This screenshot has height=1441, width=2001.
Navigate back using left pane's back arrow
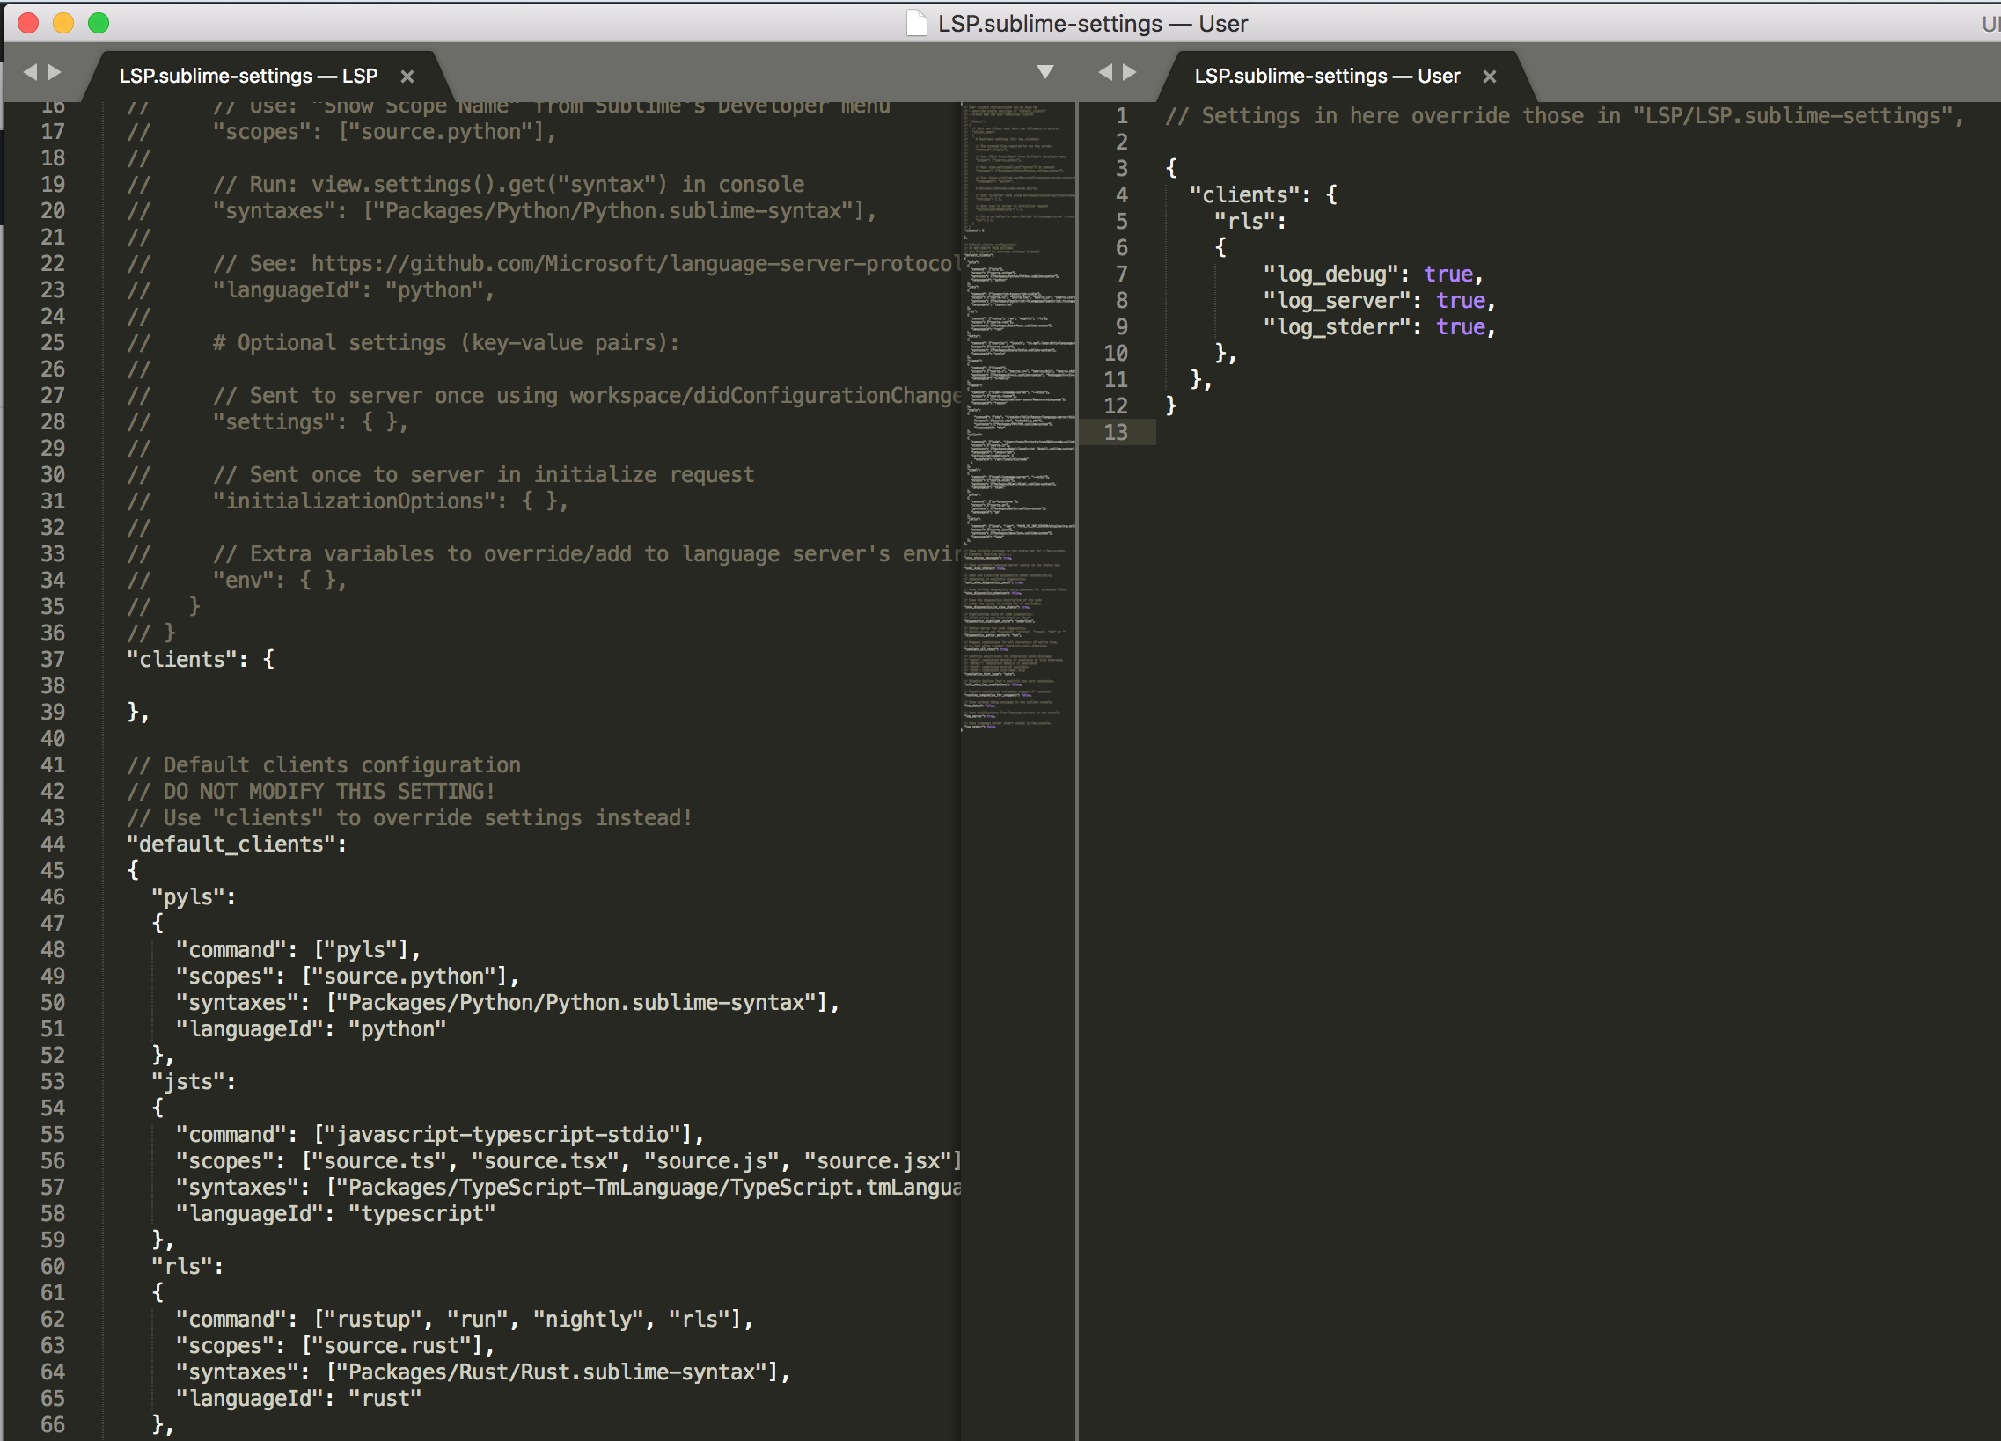pos(29,72)
